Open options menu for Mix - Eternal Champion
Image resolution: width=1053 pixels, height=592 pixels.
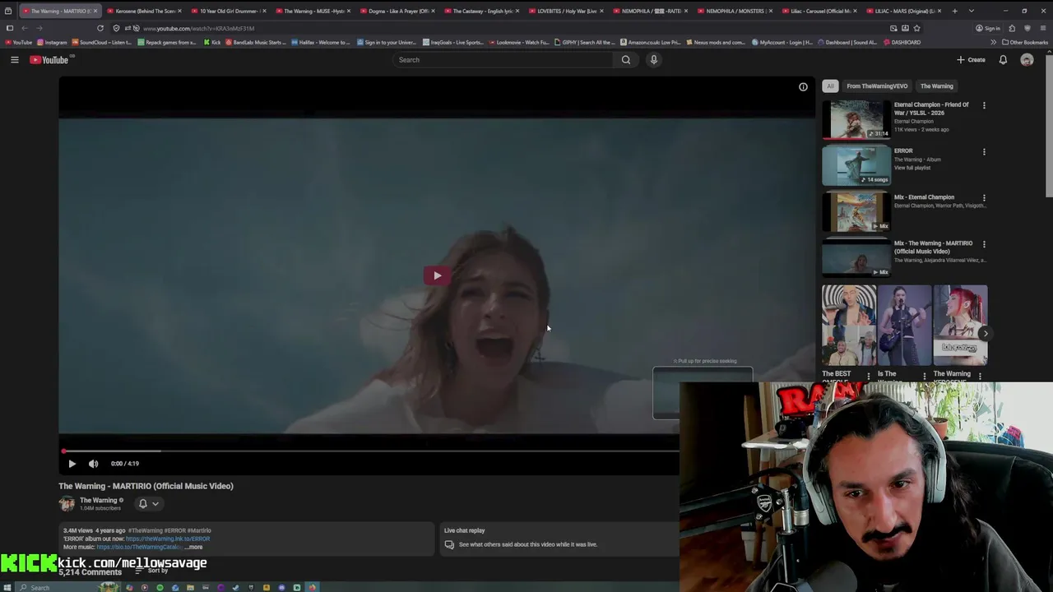point(984,197)
